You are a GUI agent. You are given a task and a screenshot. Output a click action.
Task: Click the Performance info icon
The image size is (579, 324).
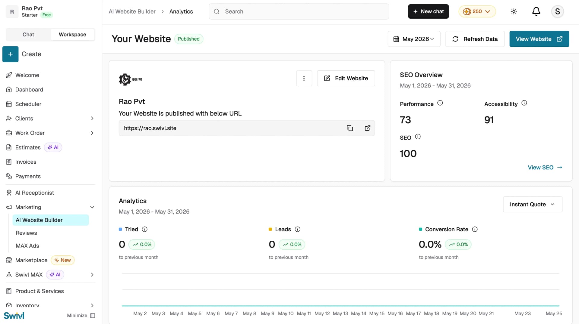click(440, 103)
